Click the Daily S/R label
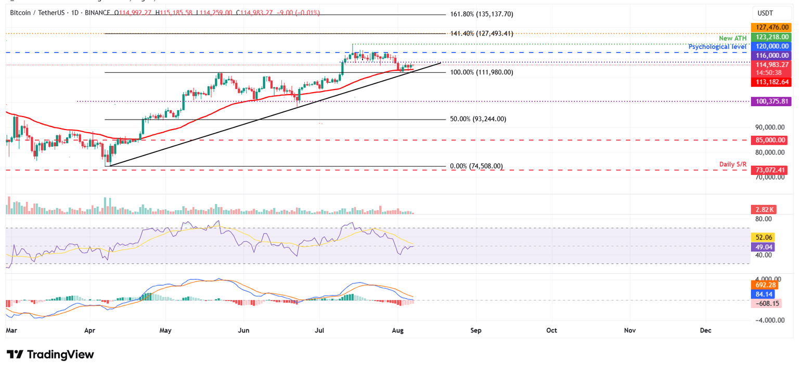 pyautogui.click(x=733, y=164)
